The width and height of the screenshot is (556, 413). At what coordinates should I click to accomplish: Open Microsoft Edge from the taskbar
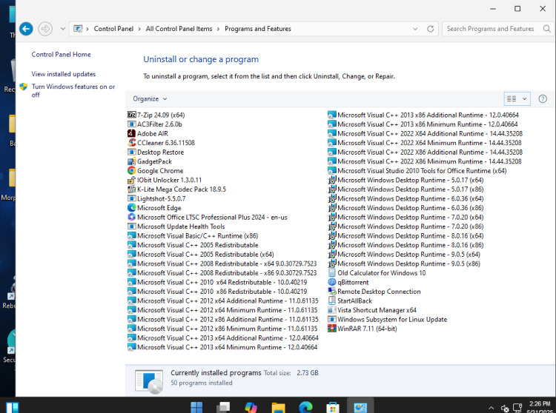[x=305, y=407]
